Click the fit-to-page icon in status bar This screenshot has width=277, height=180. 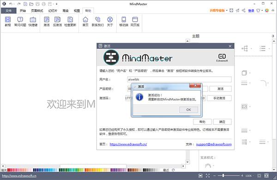208,175
